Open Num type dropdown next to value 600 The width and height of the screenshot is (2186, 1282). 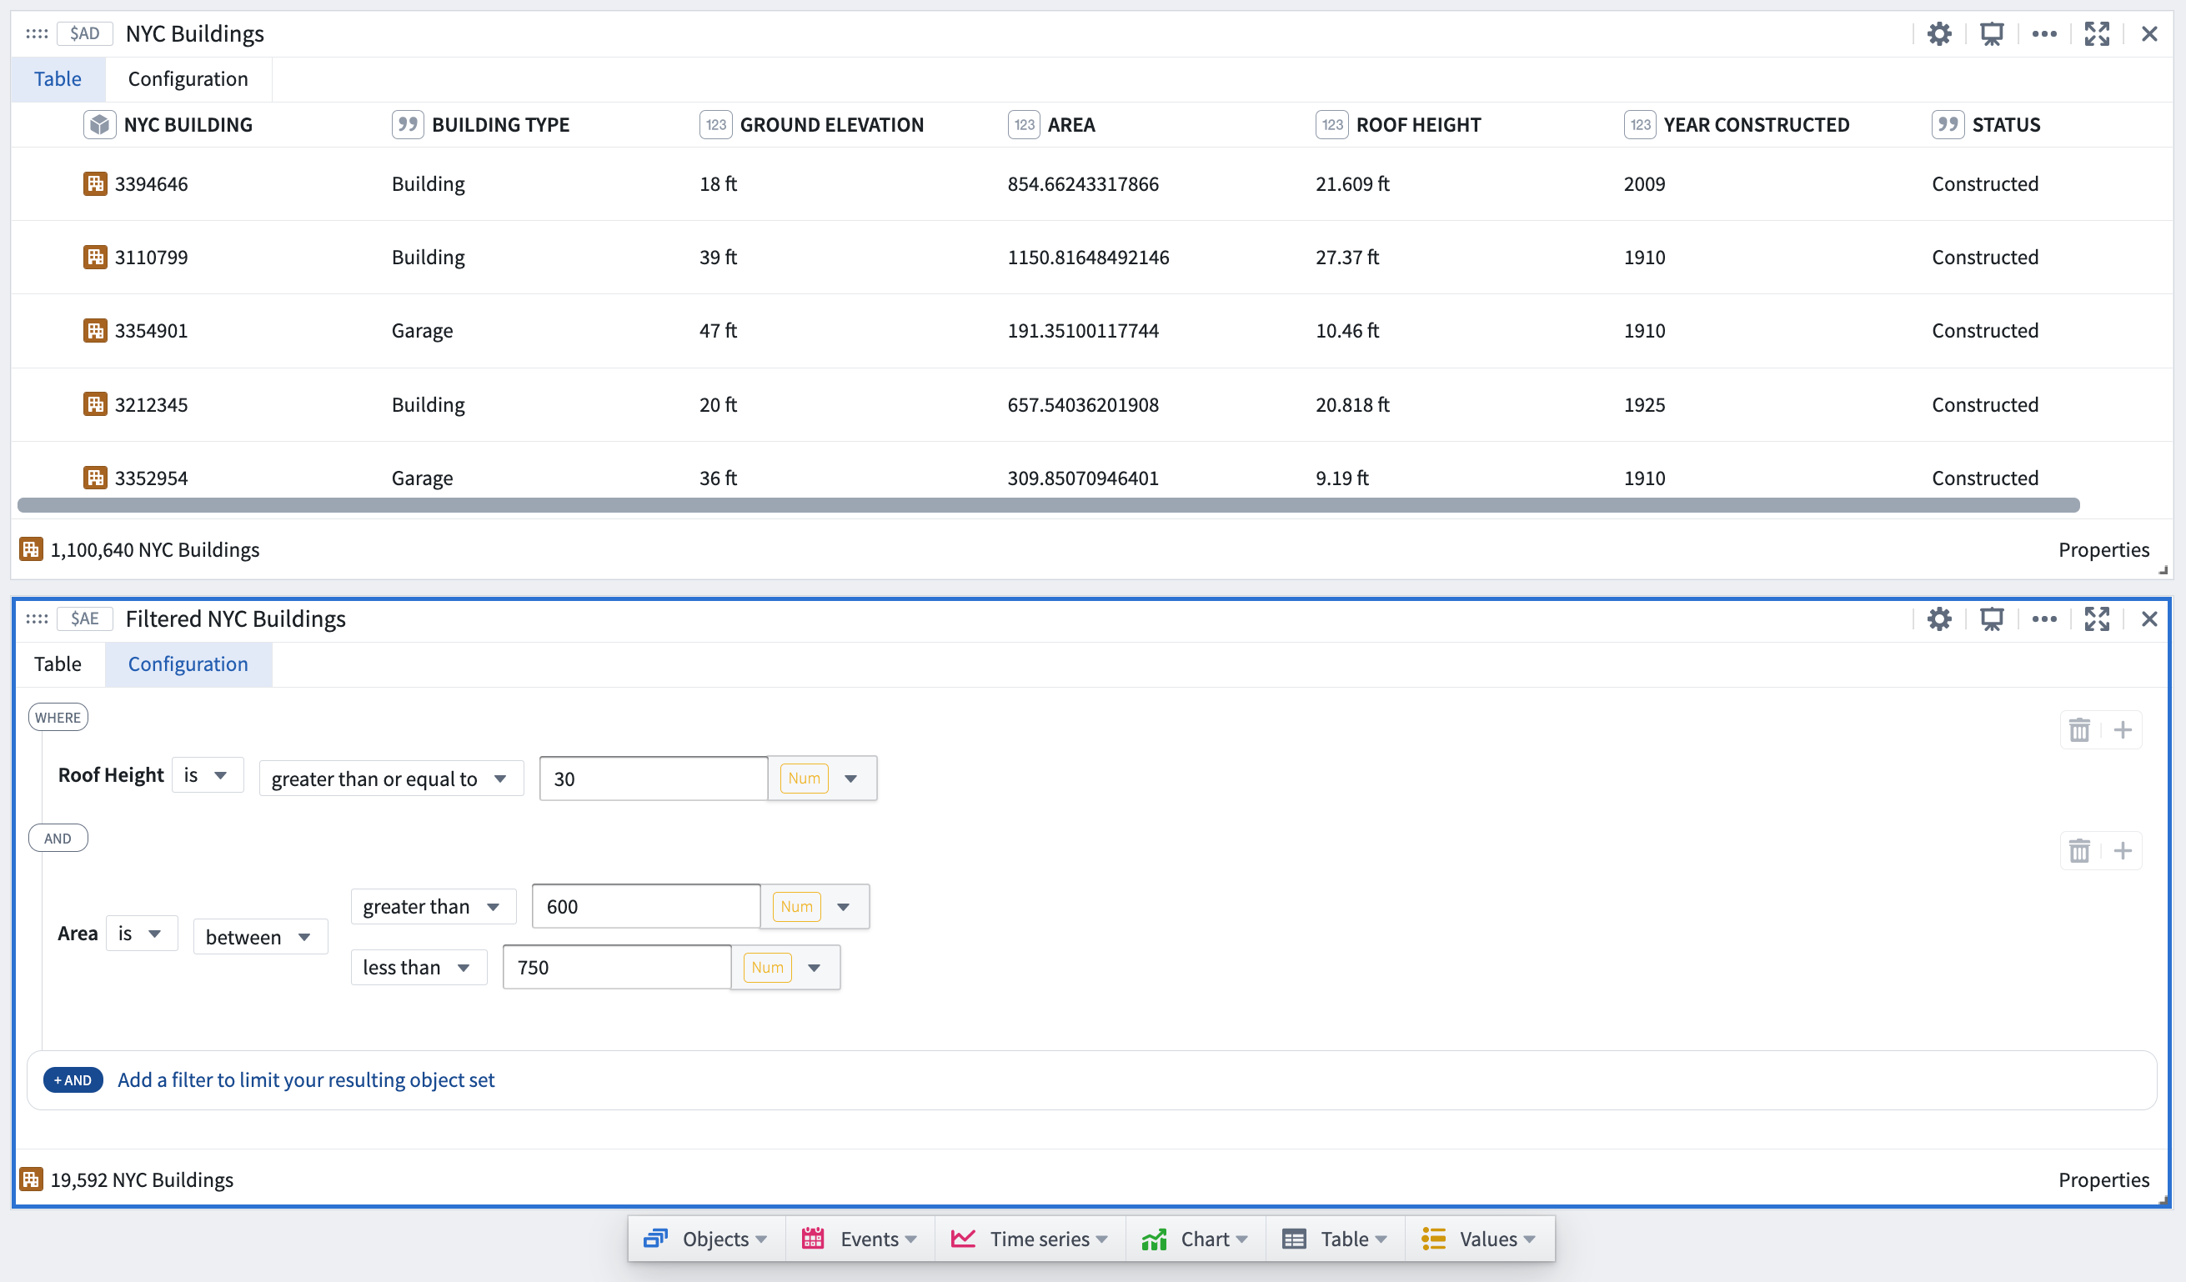(815, 906)
